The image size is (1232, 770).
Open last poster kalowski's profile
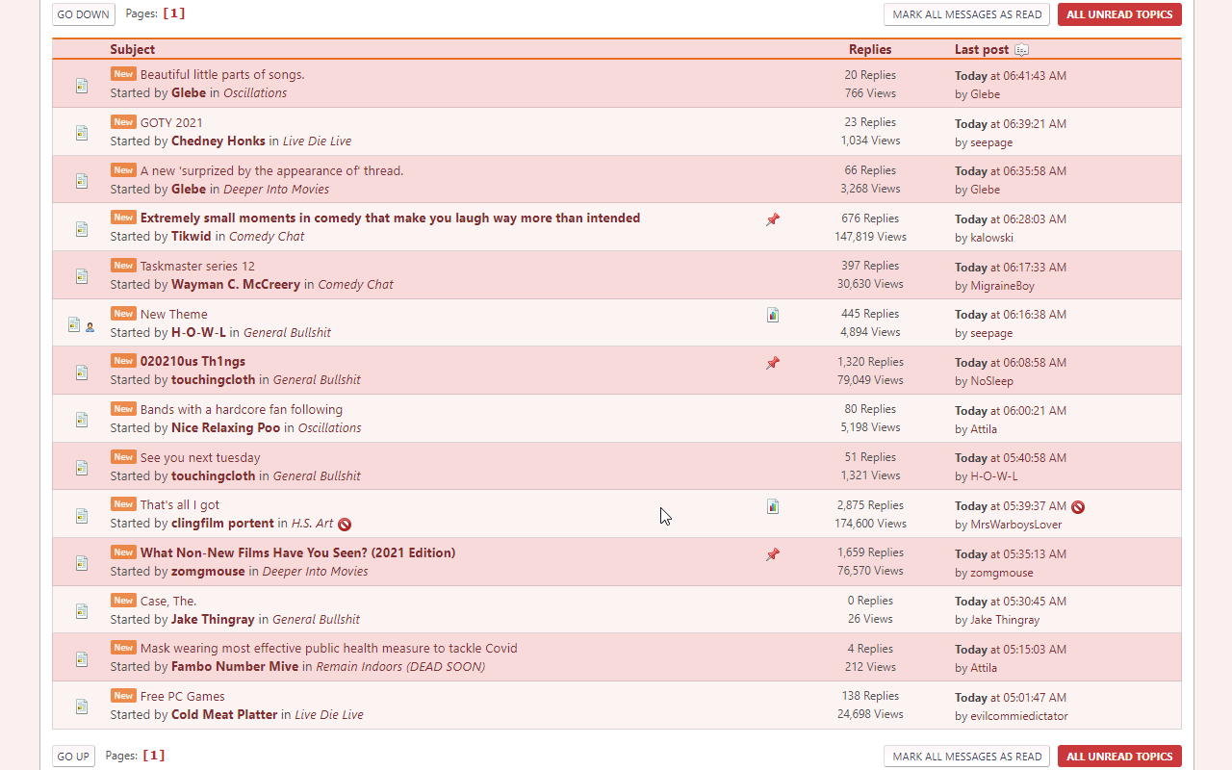pyautogui.click(x=991, y=238)
